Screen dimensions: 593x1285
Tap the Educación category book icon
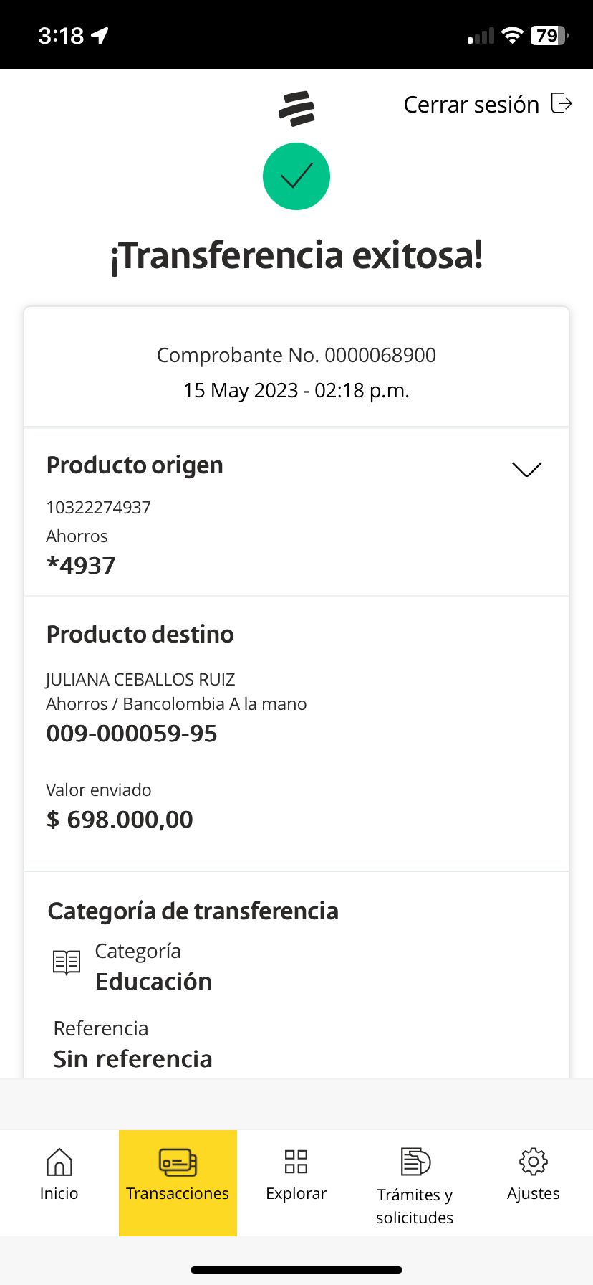(x=67, y=962)
